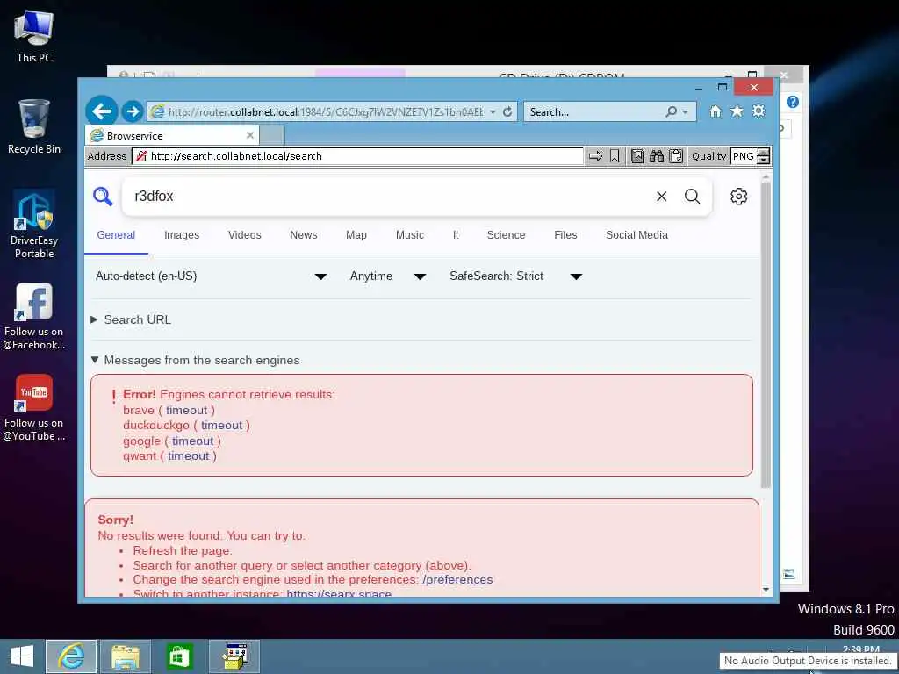Open IE home page icon
Screen dimensions: 899x674
715,111
